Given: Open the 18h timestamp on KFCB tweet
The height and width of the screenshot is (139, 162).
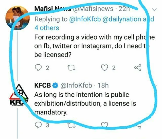Looking at the screenshot, I should pyautogui.click(x=103, y=85).
